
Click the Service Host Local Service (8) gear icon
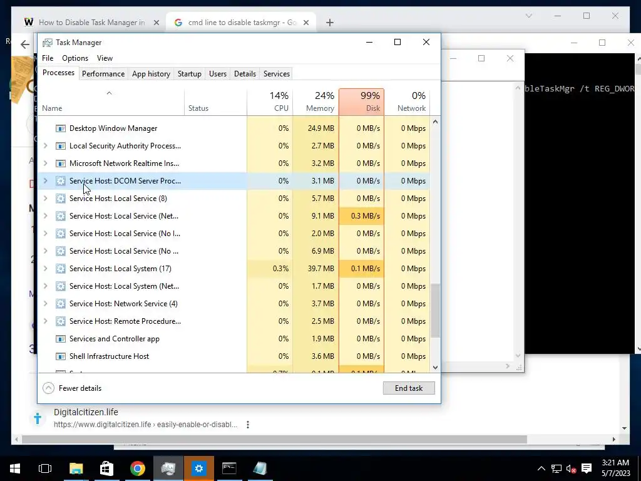click(x=61, y=199)
